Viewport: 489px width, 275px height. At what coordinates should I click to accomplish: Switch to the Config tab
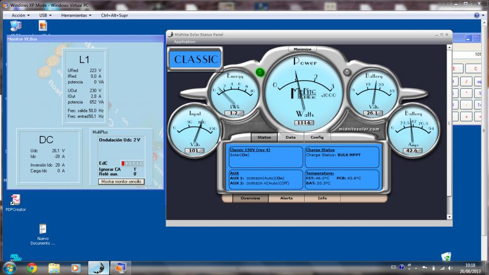point(317,137)
